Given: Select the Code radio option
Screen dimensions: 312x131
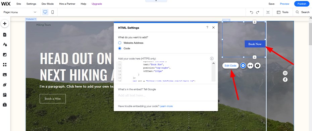Looking at the screenshot, I should tap(119, 48).
